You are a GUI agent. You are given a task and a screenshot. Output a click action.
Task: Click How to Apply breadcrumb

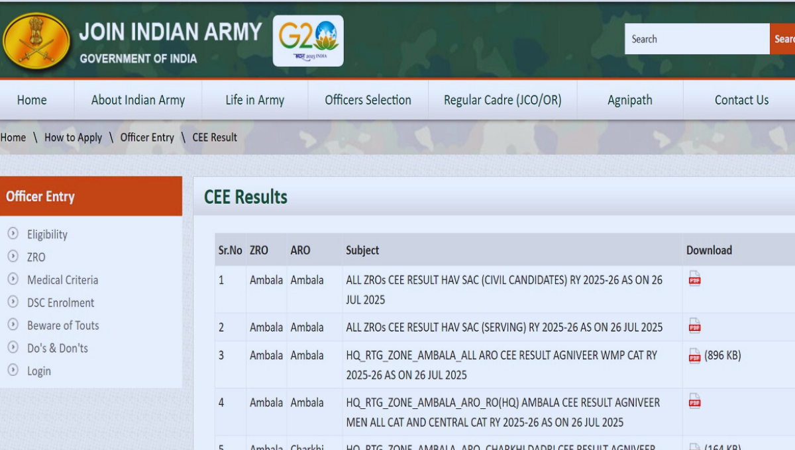click(73, 138)
